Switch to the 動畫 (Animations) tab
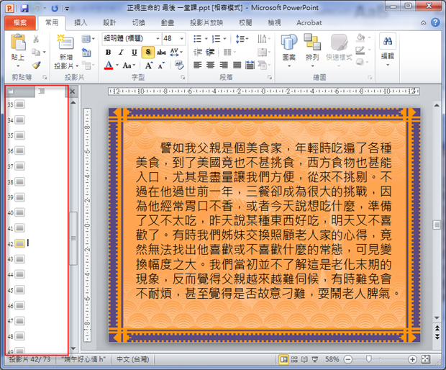 tap(167, 22)
